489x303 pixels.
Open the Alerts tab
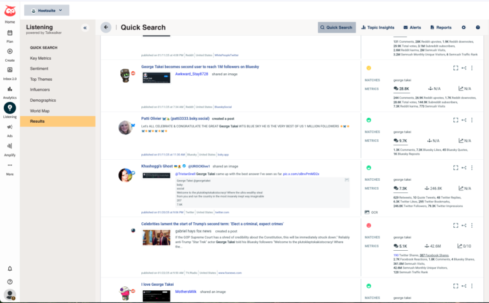click(412, 27)
